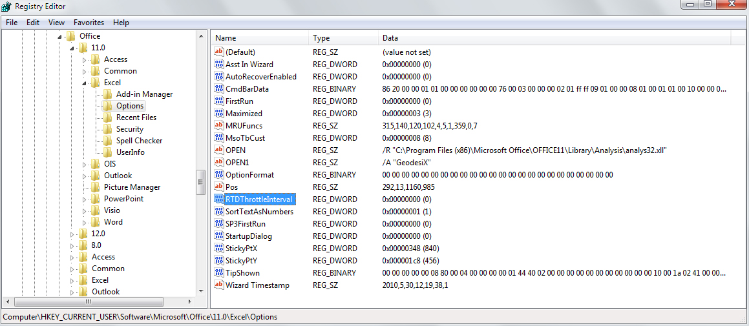Click the Asst In Wizard DWORD icon
Image resolution: width=749 pixels, height=326 pixels.
pos(219,65)
